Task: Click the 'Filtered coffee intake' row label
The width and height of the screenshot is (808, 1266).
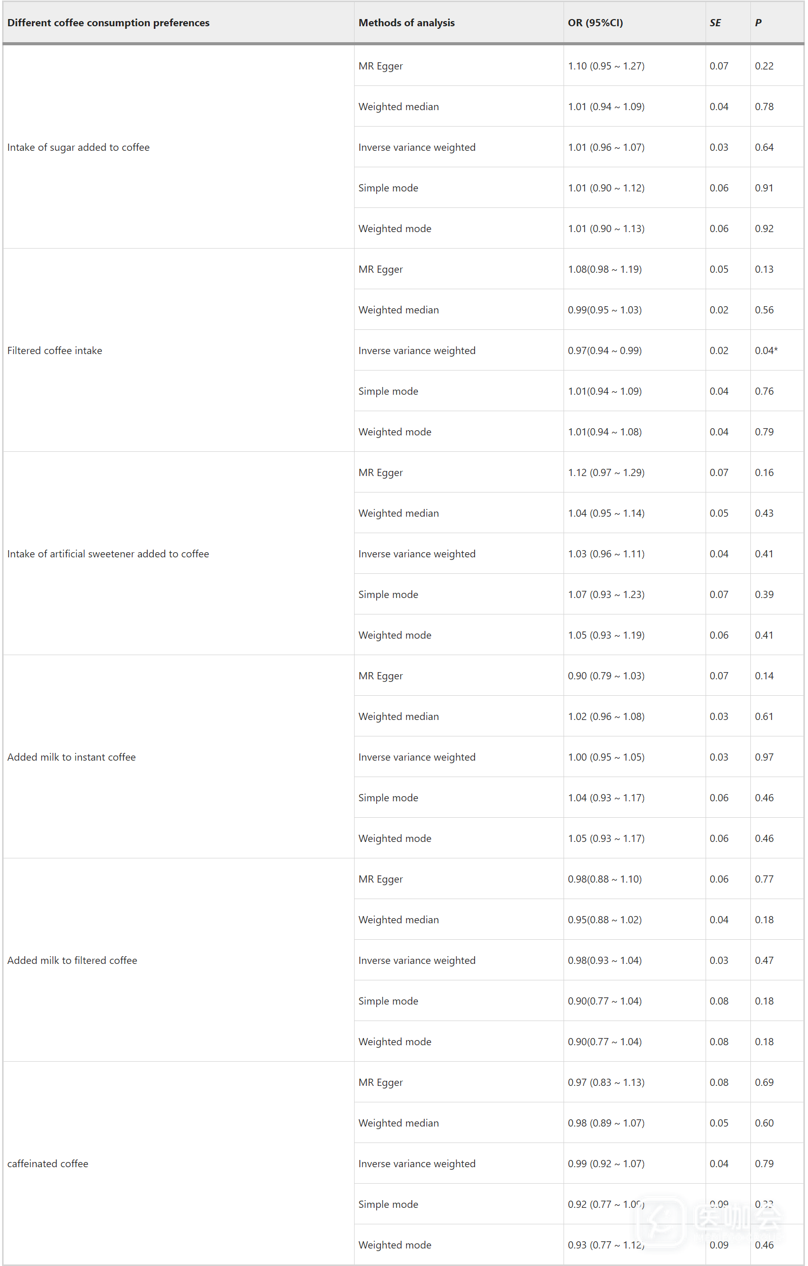Action: click(55, 350)
